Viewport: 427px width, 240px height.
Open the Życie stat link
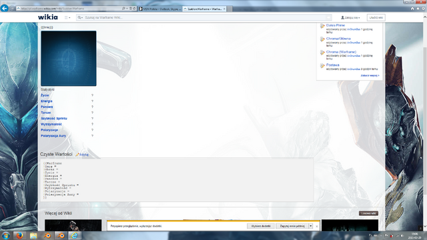pos(45,95)
